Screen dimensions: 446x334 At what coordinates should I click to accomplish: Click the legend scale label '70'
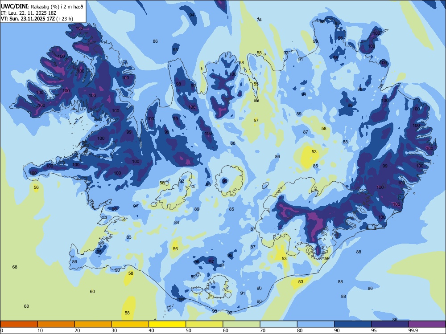[x=263, y=330]
